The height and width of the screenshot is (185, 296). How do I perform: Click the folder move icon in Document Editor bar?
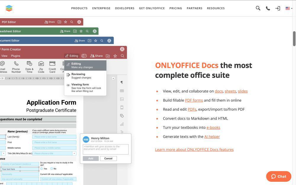point(89,41)
